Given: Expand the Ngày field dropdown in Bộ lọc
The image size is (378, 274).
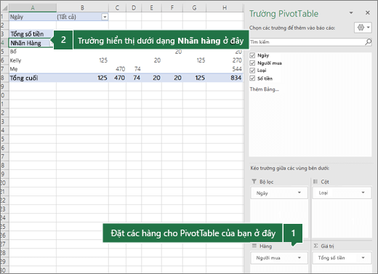Looking at the screenshot, I should pyautogui.click(x=299, y=193).
